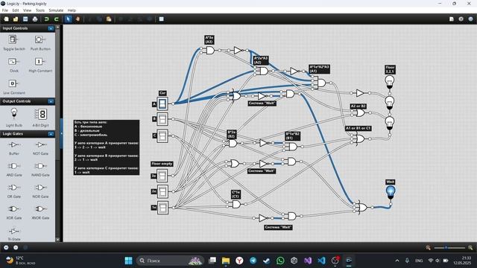
Task: Open Visual Studio Code from taskbar
Action: point(321,261)
